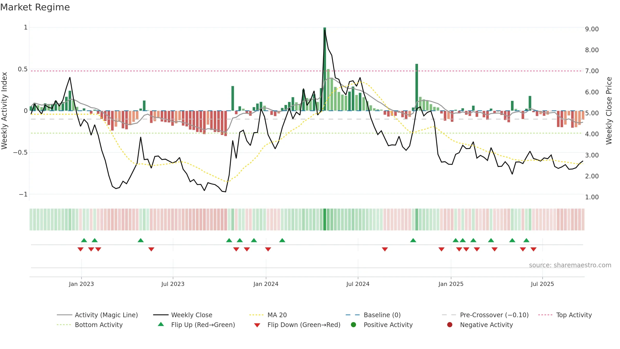Click the Jul 2023 x-axis label
The image size is (620, 349).
[x=173, y=284]
